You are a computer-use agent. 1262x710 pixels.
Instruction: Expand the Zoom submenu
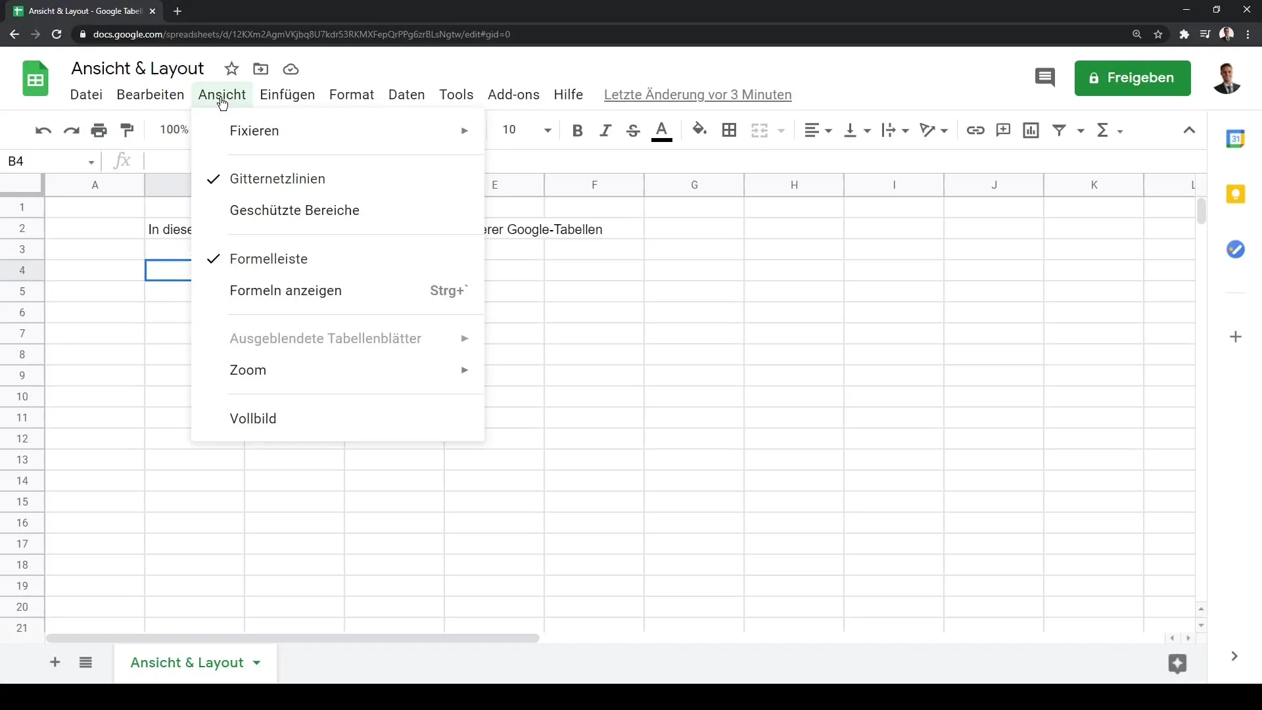338,370
